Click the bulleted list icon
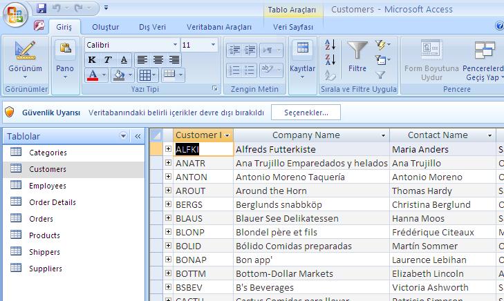The height and width of the screenshot is (301, 504). (250, 70)
